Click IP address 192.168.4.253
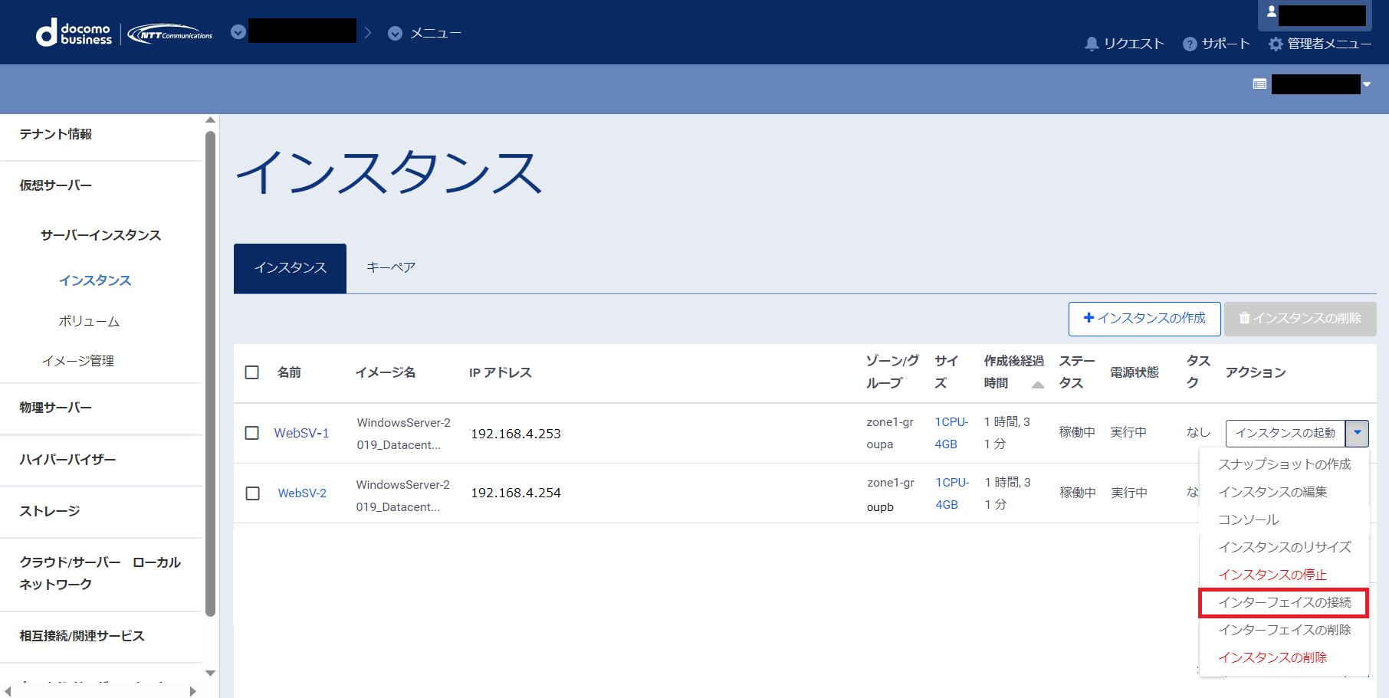 click(516, 434)
